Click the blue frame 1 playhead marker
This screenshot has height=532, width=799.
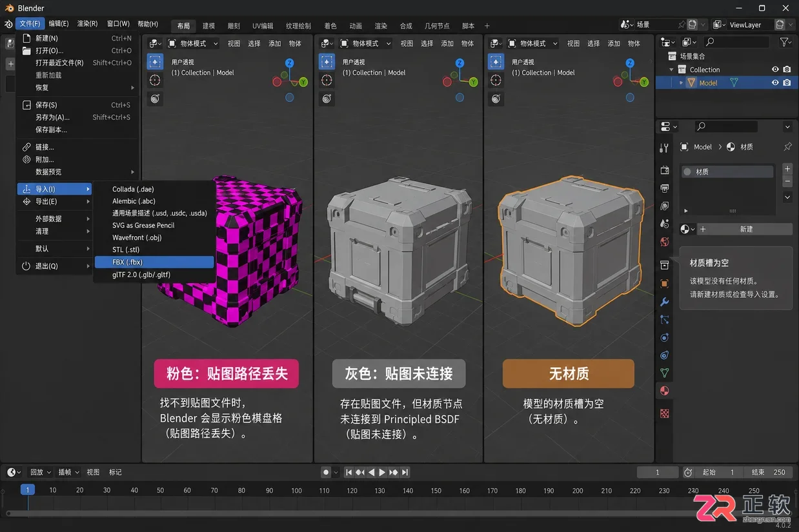tap(27, 489)
